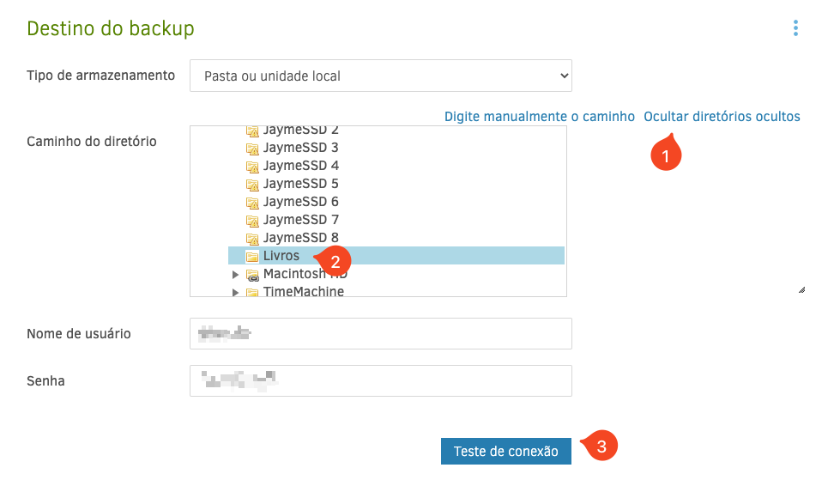
Task: Click the Livros folder icon
Action: [252, 256]
